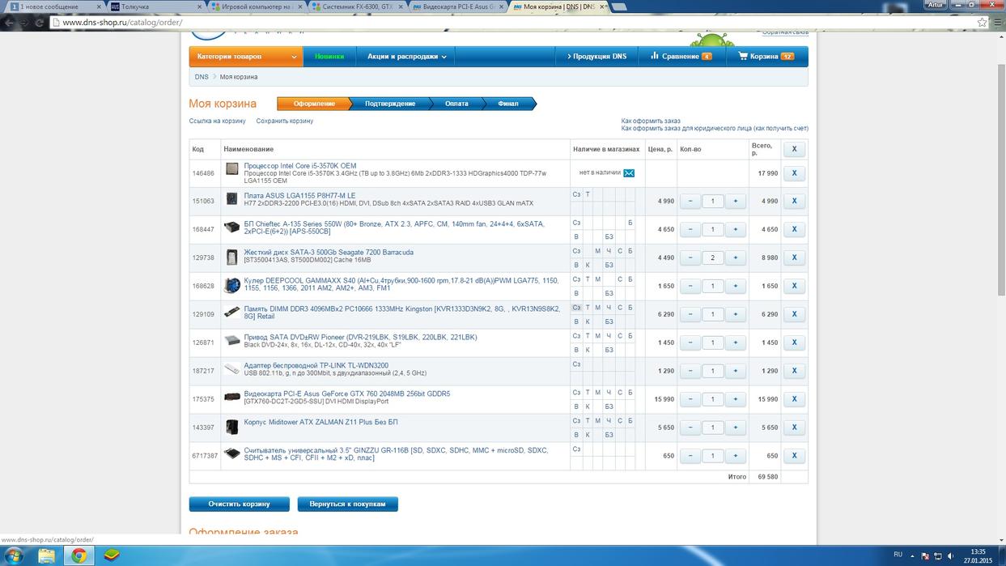Open the Категории товаров dropdown
This screenshot has height=566, width=1006.
(246, 57)
